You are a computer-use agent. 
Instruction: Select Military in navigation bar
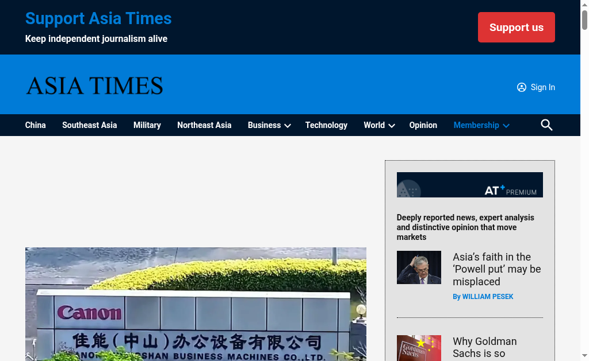pyautogui.click(x=147, y=125)
